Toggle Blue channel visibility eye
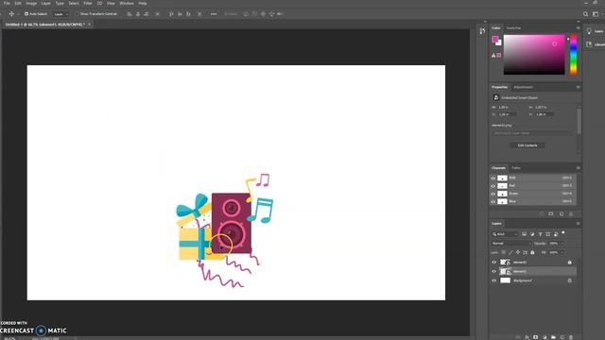This screenshot has width=605, height=340. 493,201
